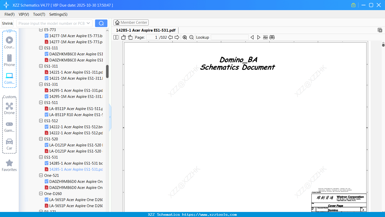Collapse the ES1-531 tree node
Viewport: 385px width, 217px height.
pos(41,157)
